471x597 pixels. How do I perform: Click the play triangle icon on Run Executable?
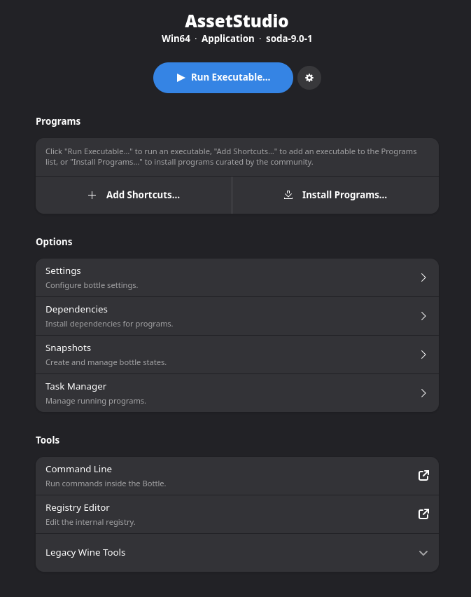click(181, 78)
